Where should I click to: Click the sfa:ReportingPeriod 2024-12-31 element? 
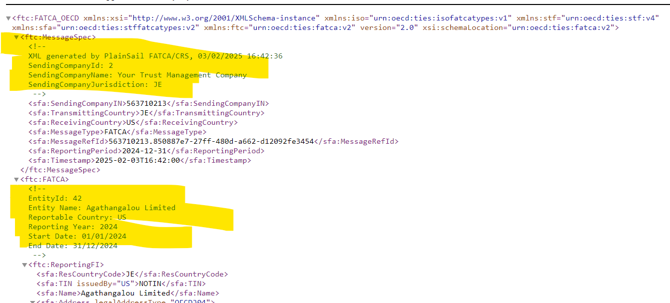click(x=146, y=151)
